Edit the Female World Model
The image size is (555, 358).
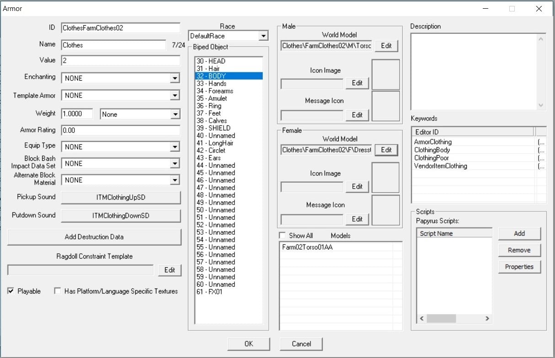tap(386, 150)
